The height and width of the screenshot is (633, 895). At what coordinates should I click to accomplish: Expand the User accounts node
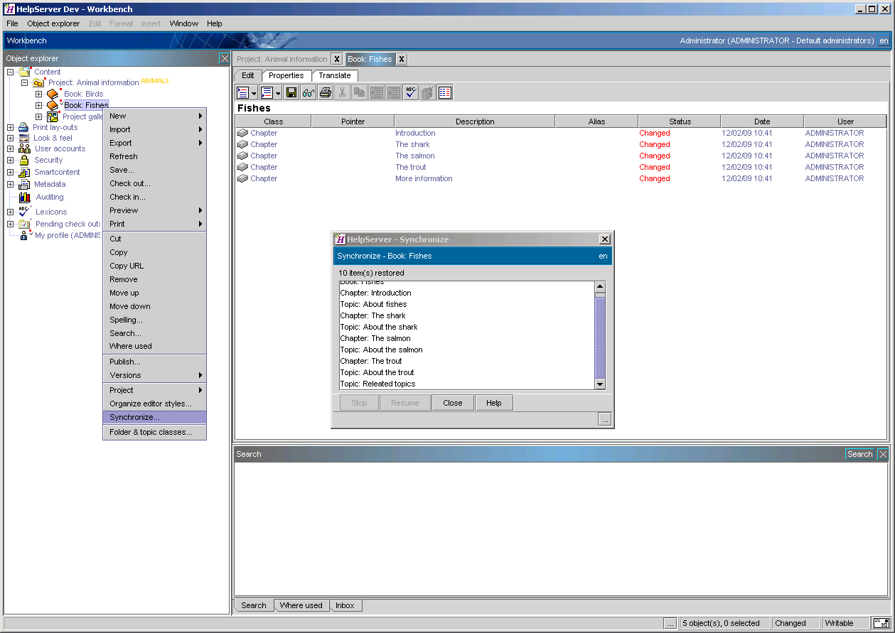pyautogui.click(x=11, y=149)
